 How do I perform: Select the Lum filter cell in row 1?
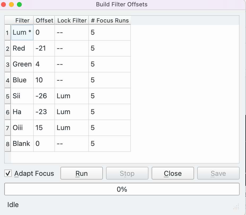22,32
